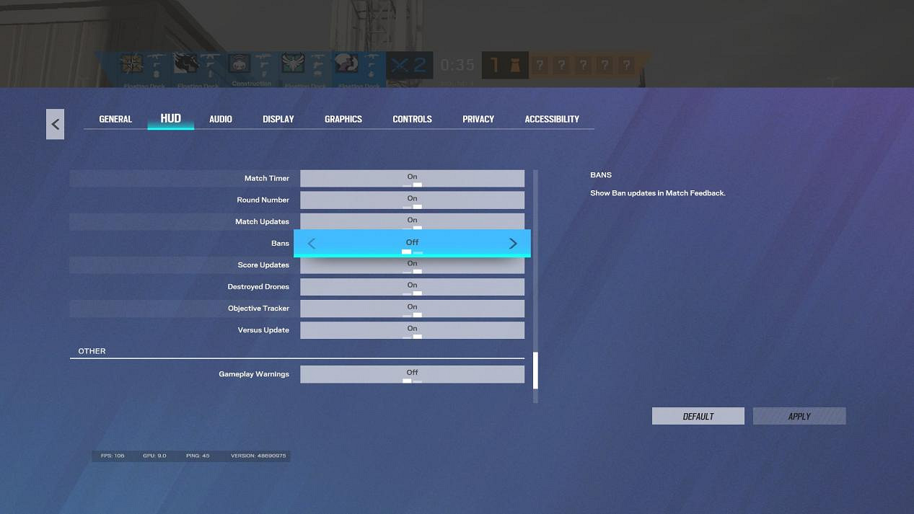Screen dimensions: 914x514
Task: Toggle the Round Number option
Action: point(412,200)
